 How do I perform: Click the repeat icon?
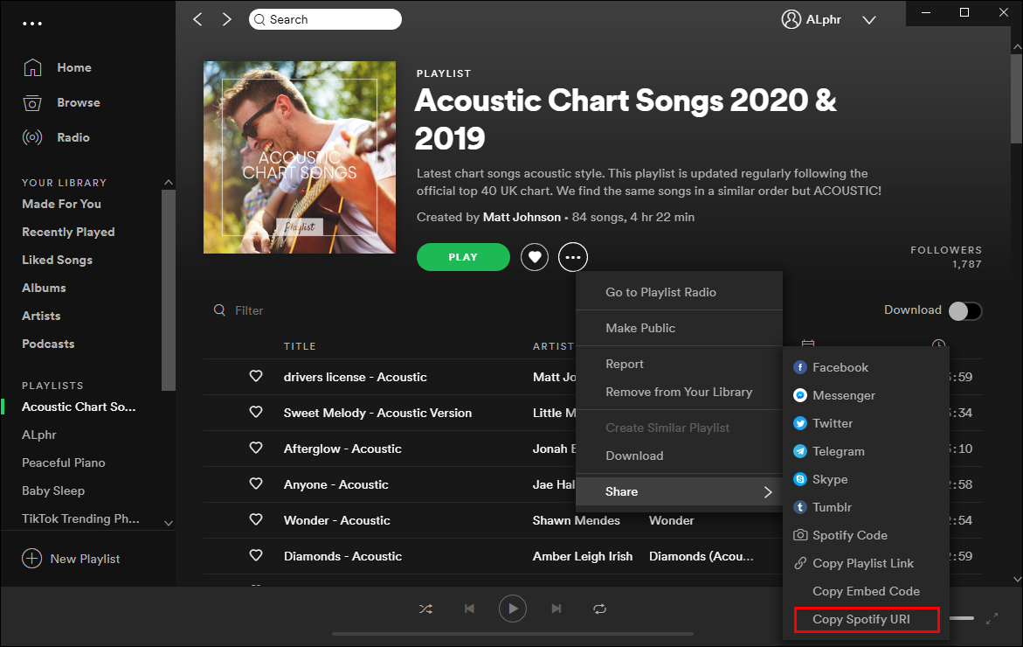[x=599, y=609]
